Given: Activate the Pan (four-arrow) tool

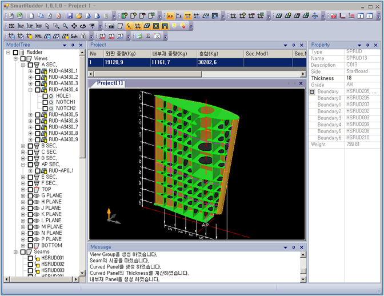Looking at the screenshot, I should 74,26.
